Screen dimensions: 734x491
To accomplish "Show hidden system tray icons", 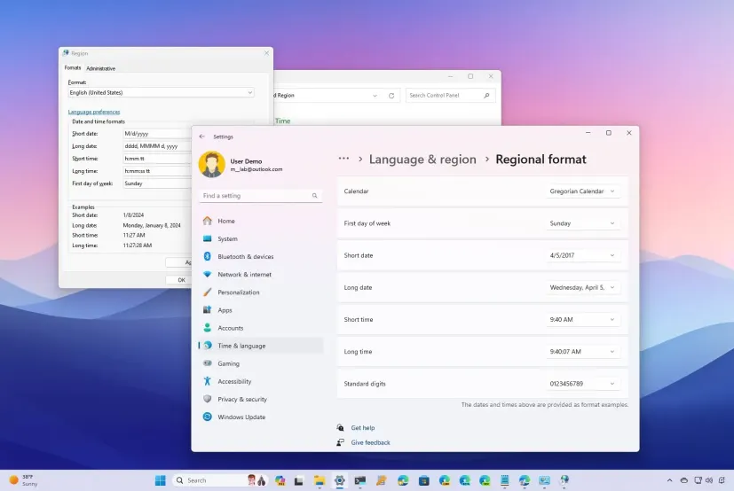I will (x=669, y=480).
